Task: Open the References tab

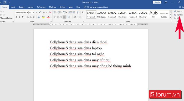Action: click(41, 7)
